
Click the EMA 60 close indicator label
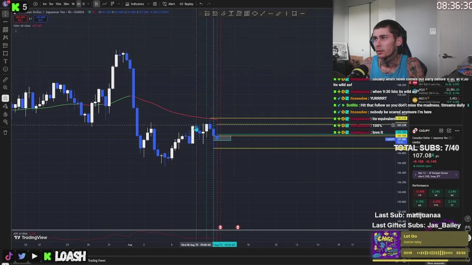click(22, 26)
